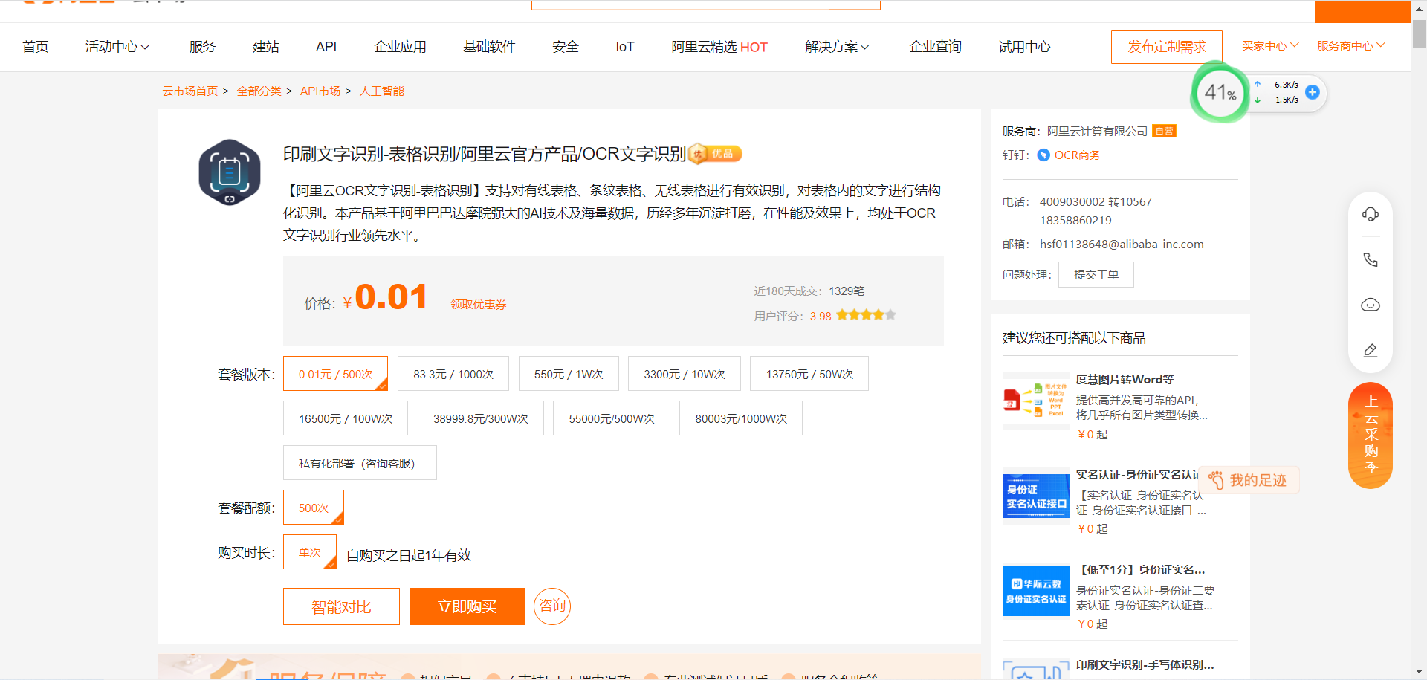This screenshot has width=1427, height=680.
Task: Select the 单次 purchase duration
Action: [310, 552]
